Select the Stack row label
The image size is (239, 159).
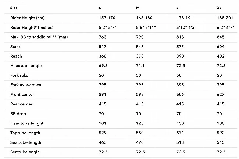[16, 47]
